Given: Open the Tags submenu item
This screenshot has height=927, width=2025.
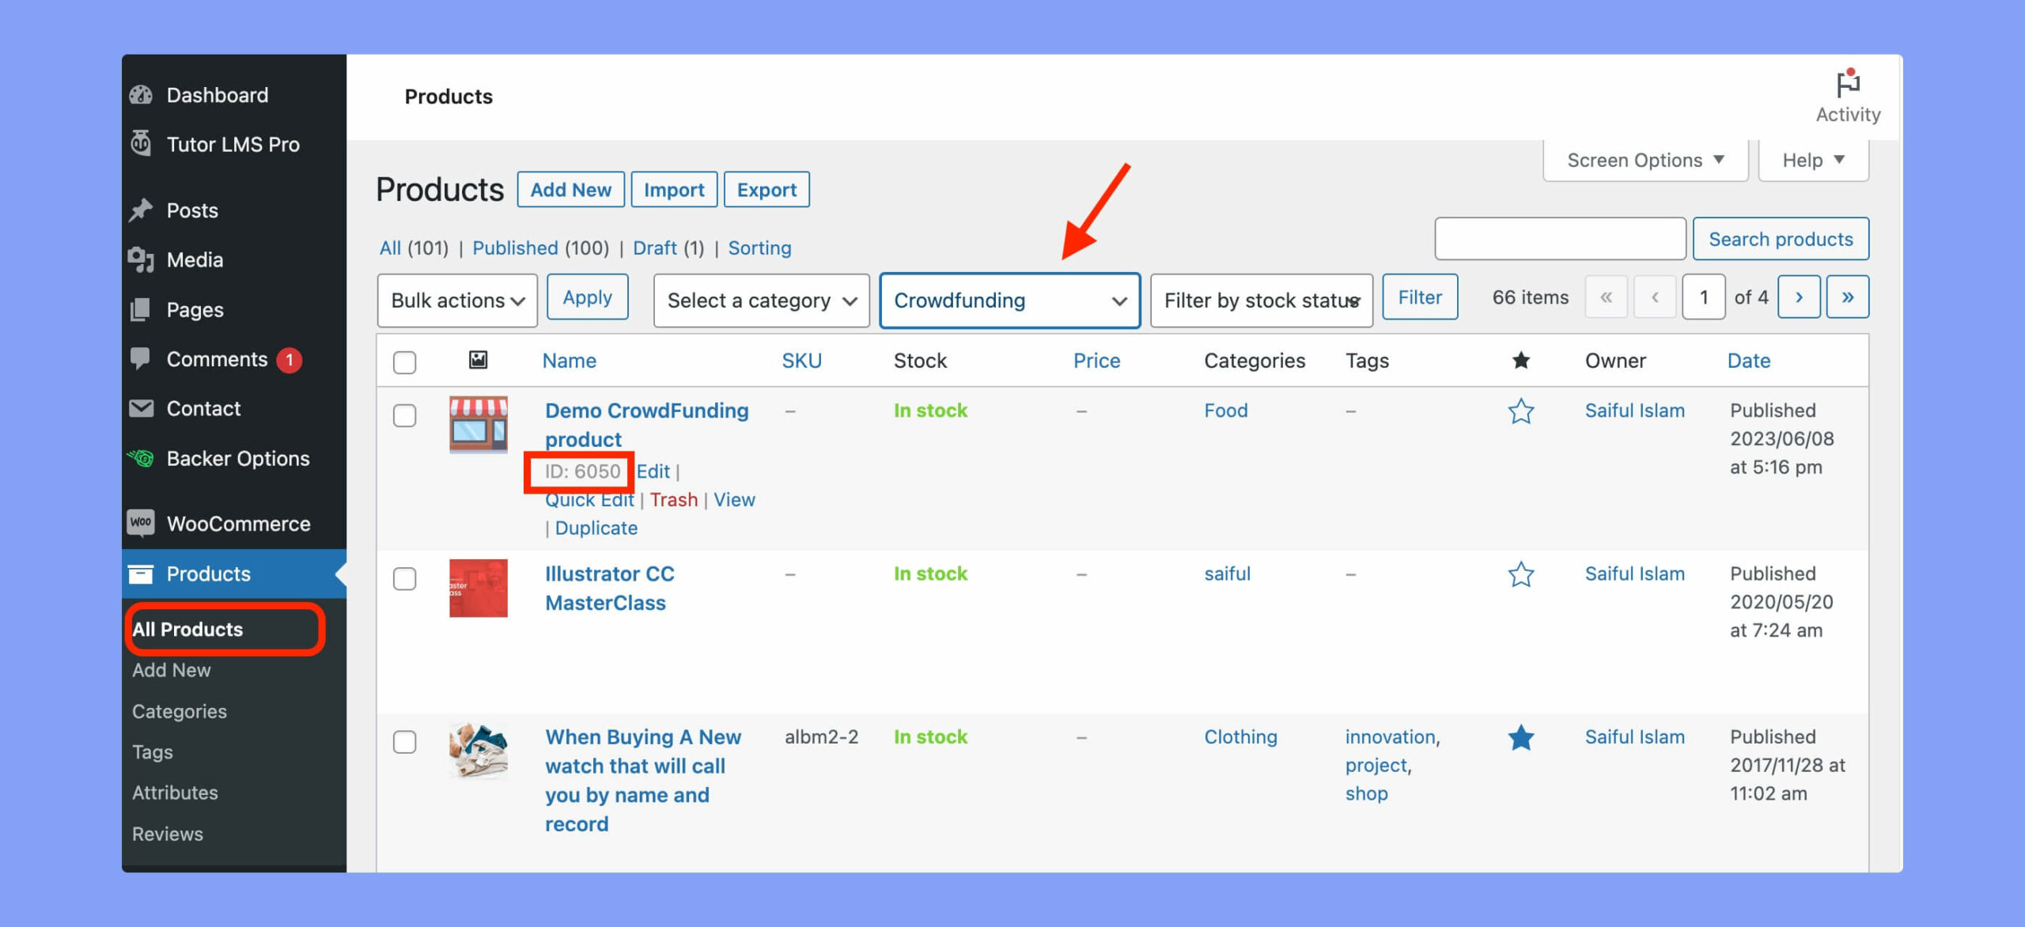Looking at the screenshot, I should [153, 752].
